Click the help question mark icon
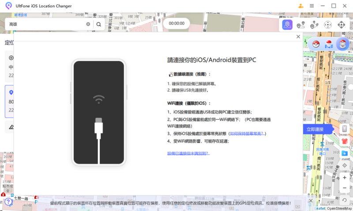 coord(8,202)
